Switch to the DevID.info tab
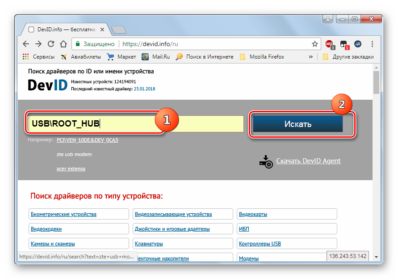 pos(63,30)
